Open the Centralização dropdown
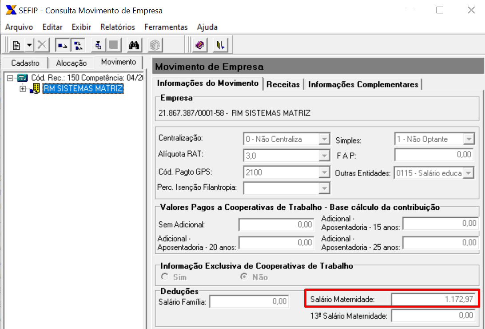 pos(324,139)
